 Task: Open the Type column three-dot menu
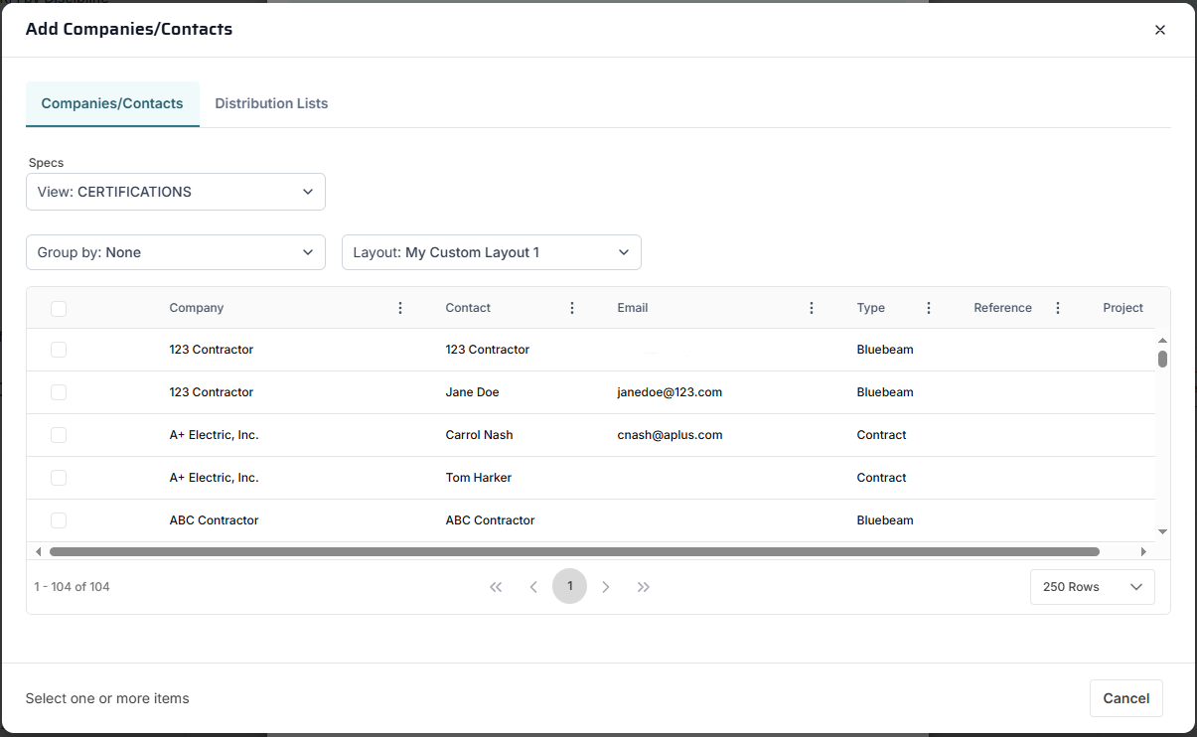tap(929, 308)
